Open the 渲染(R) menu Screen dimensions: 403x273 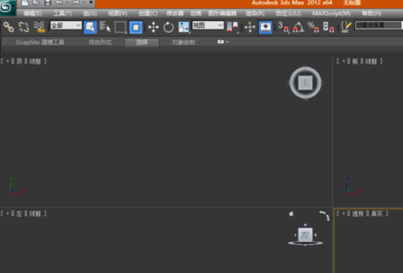coord(254,13)
